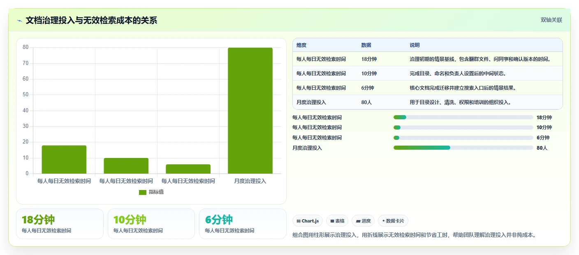Click the 10分钟 progress bar
Image resolution: width=579 pixels, height=255 pixels.
pos(463,128)
